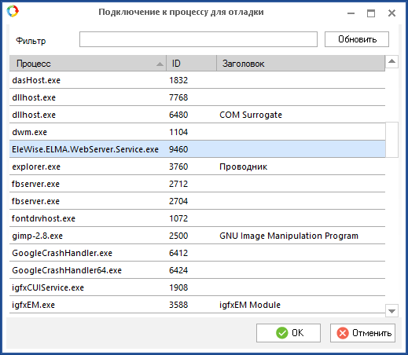
Task: Select dllhost.exe with COM Surrogate title
Action: click(x=197, y=115)
